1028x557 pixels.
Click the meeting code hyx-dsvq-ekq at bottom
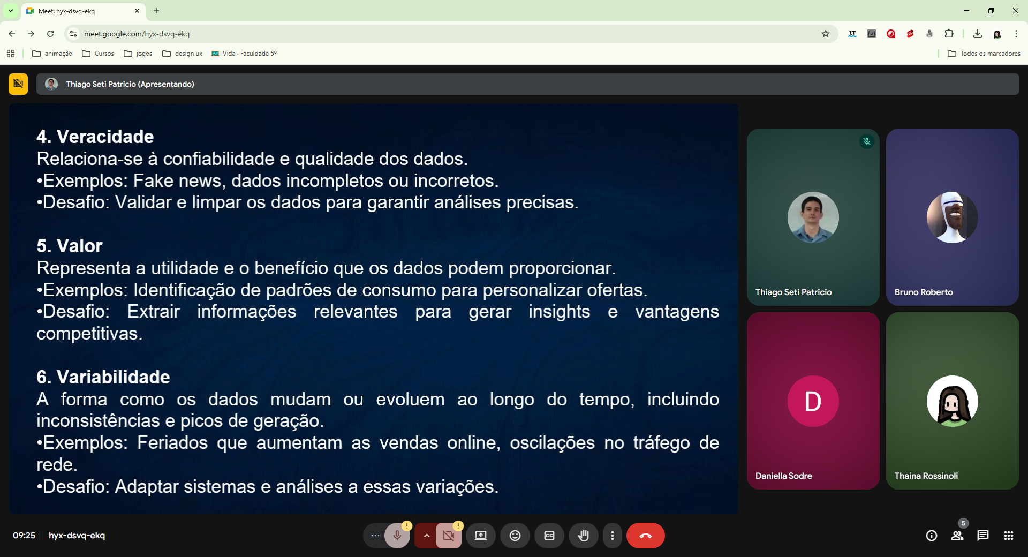coord(77,536)
